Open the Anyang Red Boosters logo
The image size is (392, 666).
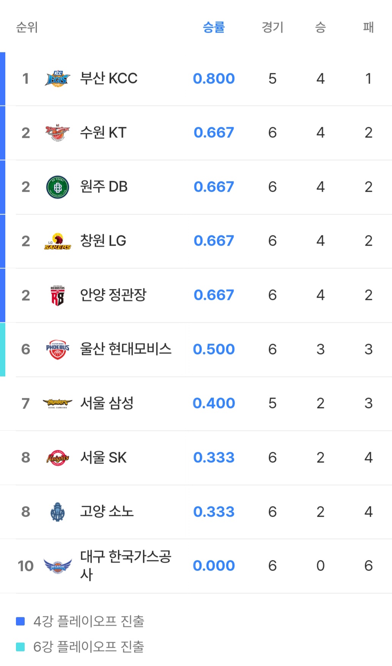tap(57, 295)
